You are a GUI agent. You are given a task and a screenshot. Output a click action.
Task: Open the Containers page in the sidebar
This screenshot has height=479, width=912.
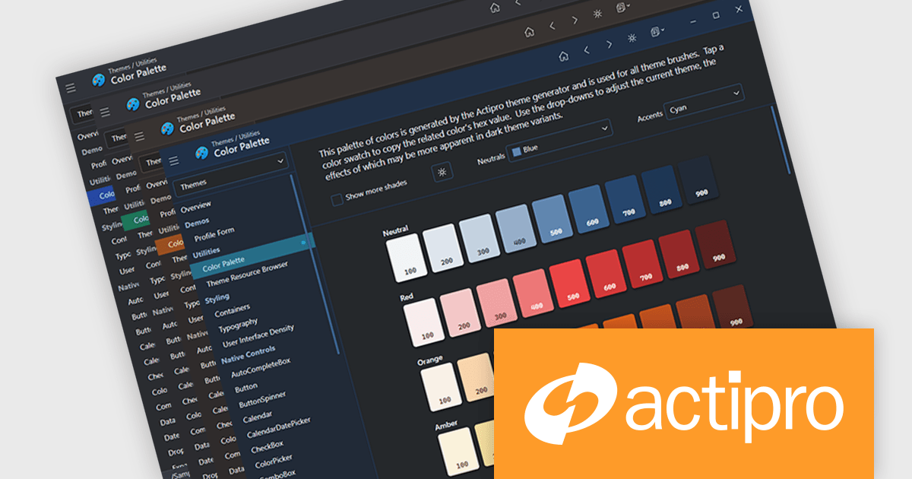[x=233, y=310]
